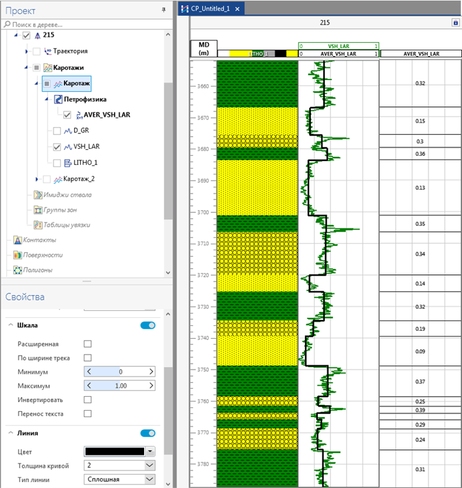Uncheck the VSH_LAR checkbox

click(57, 147)
